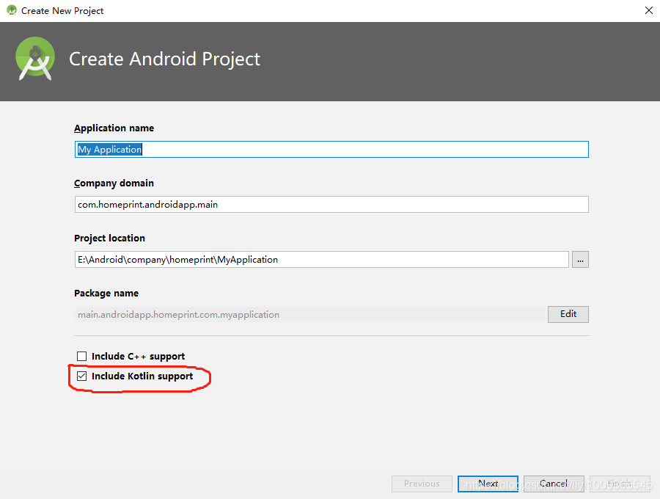Click the Application name label

click(114, 128)
